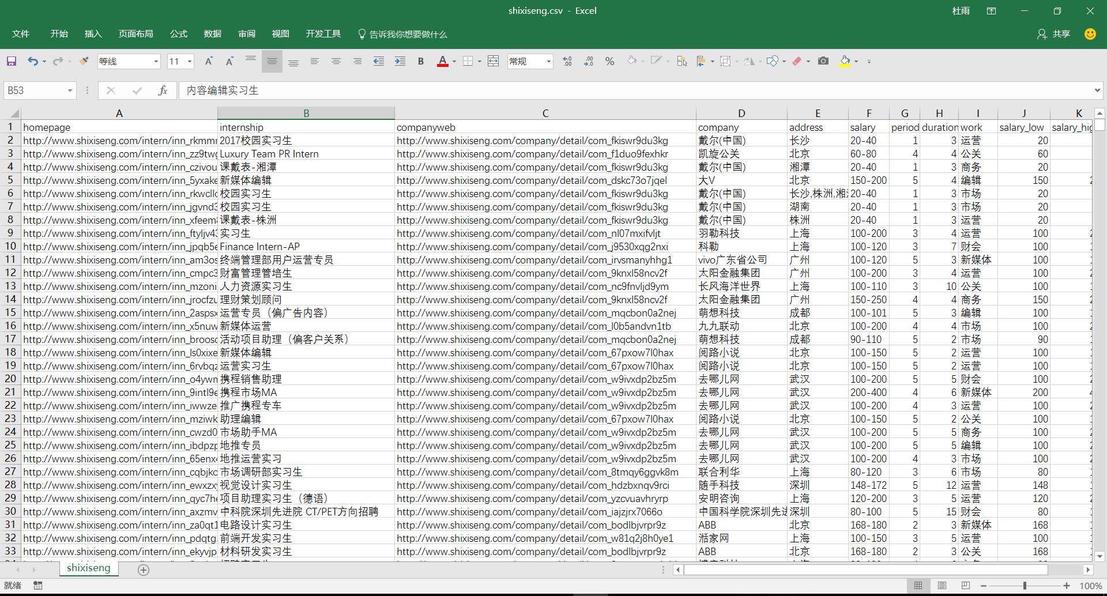
Task: Apply percent style format
Action: [610, 61]
